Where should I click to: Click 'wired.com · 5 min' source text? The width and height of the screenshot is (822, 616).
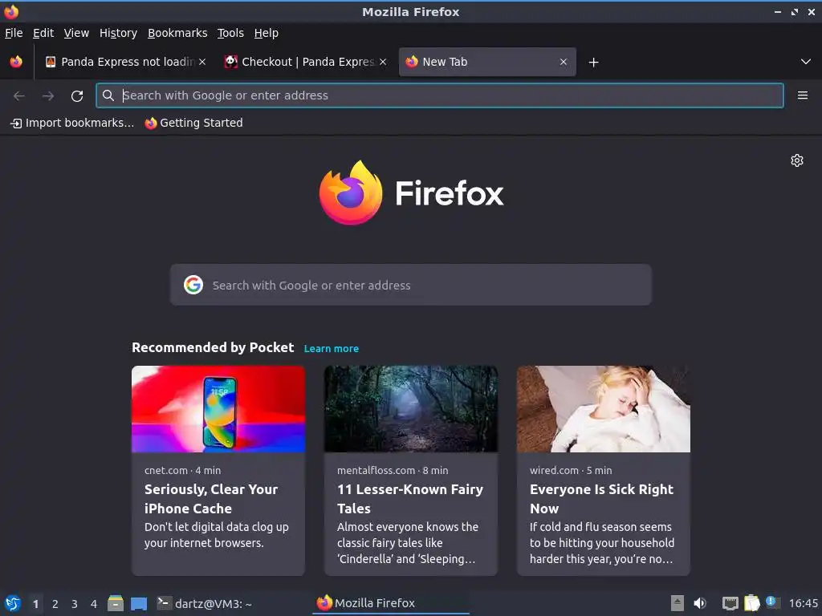(571, 470)
